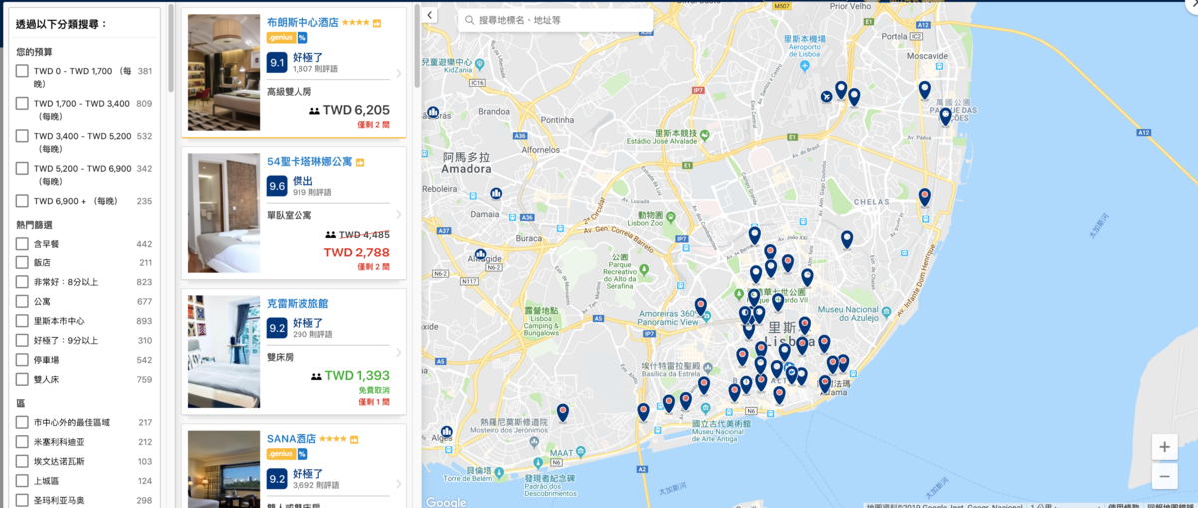The width and height of the screenshot is (1198, 508).
Task: Click percent deal badge on SANA酒店
Action: point(302,454)
